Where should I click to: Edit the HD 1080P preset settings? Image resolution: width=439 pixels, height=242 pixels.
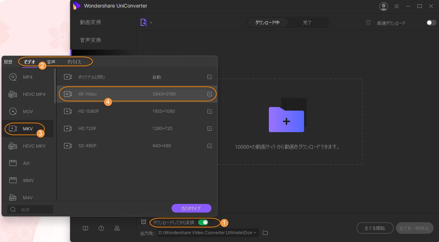(210, 111)
